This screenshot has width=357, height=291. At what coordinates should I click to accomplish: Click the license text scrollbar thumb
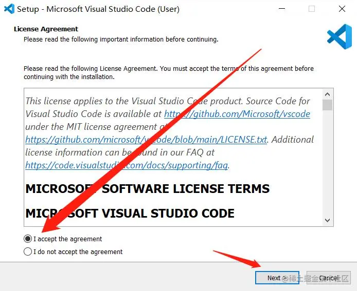click(x=327, y=105)
